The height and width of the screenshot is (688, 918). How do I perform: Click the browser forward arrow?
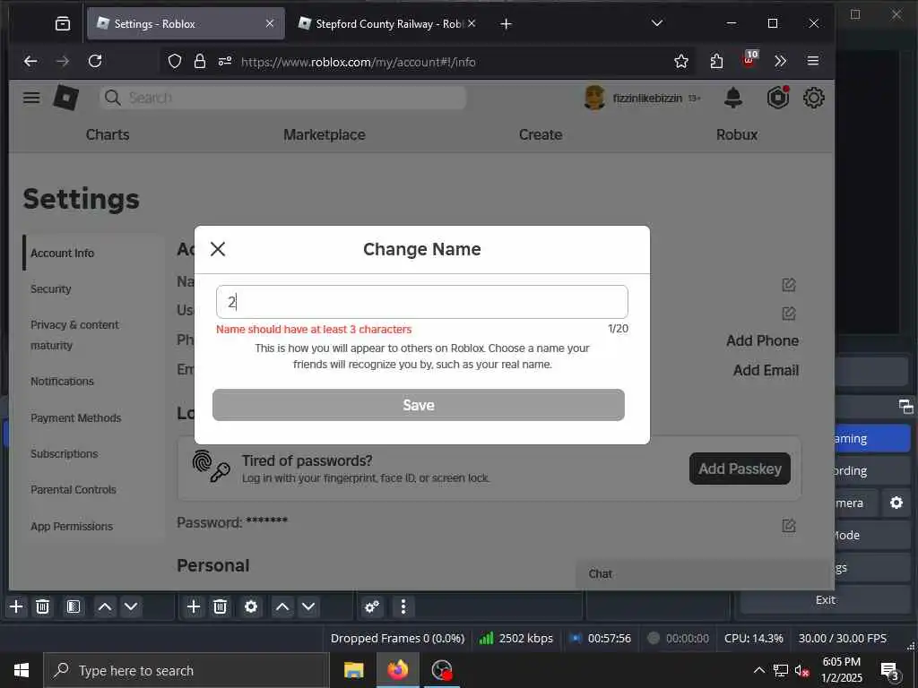point(63,61)
